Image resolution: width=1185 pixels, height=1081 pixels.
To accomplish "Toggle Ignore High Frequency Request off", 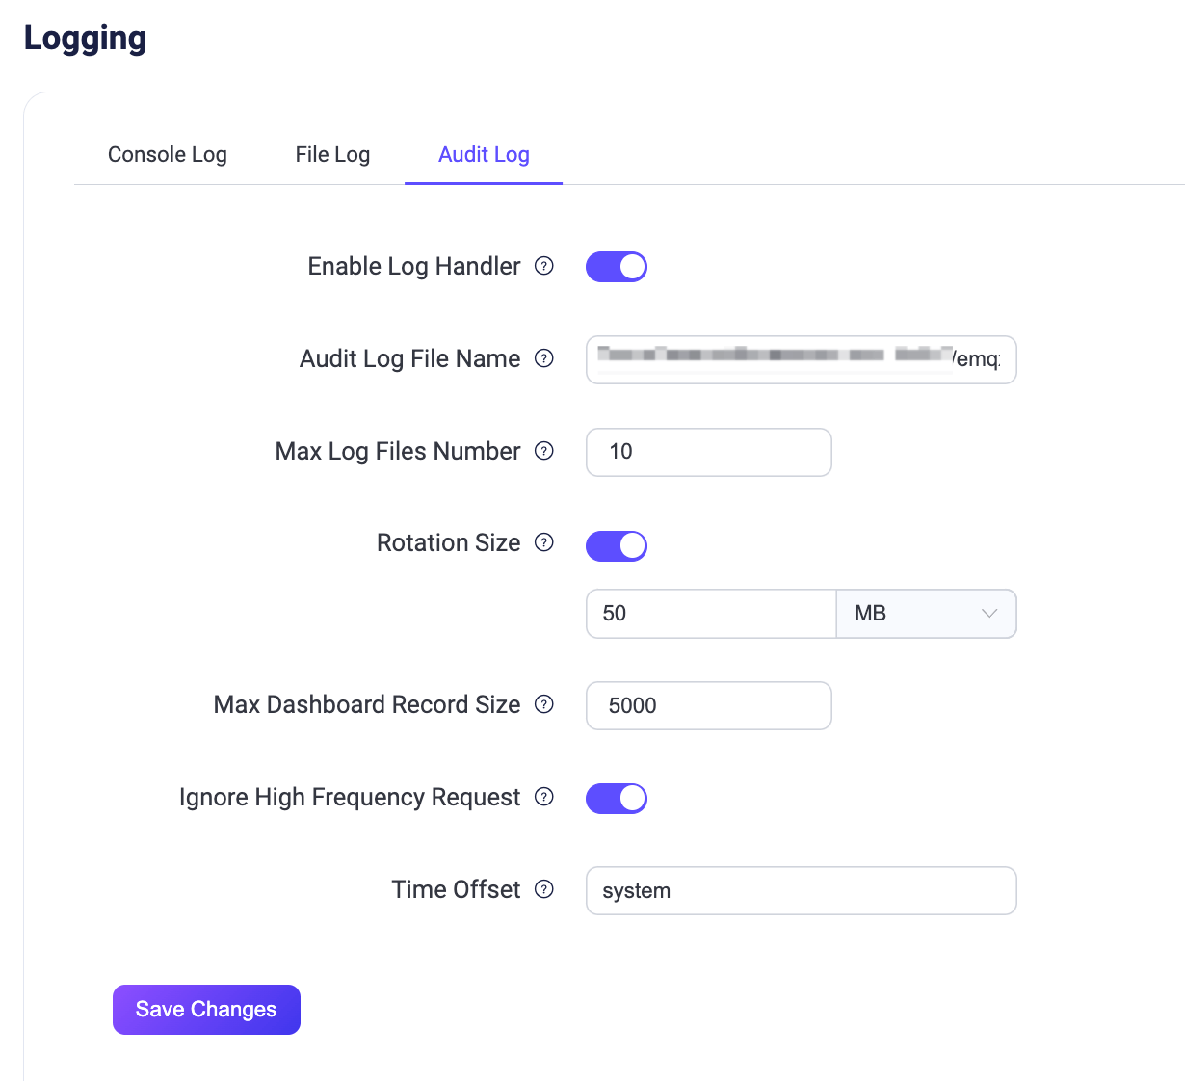I will pyautogui.click(x=617, y=798).
